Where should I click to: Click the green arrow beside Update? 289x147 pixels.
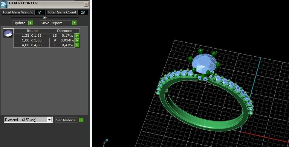tap(31, 23)
